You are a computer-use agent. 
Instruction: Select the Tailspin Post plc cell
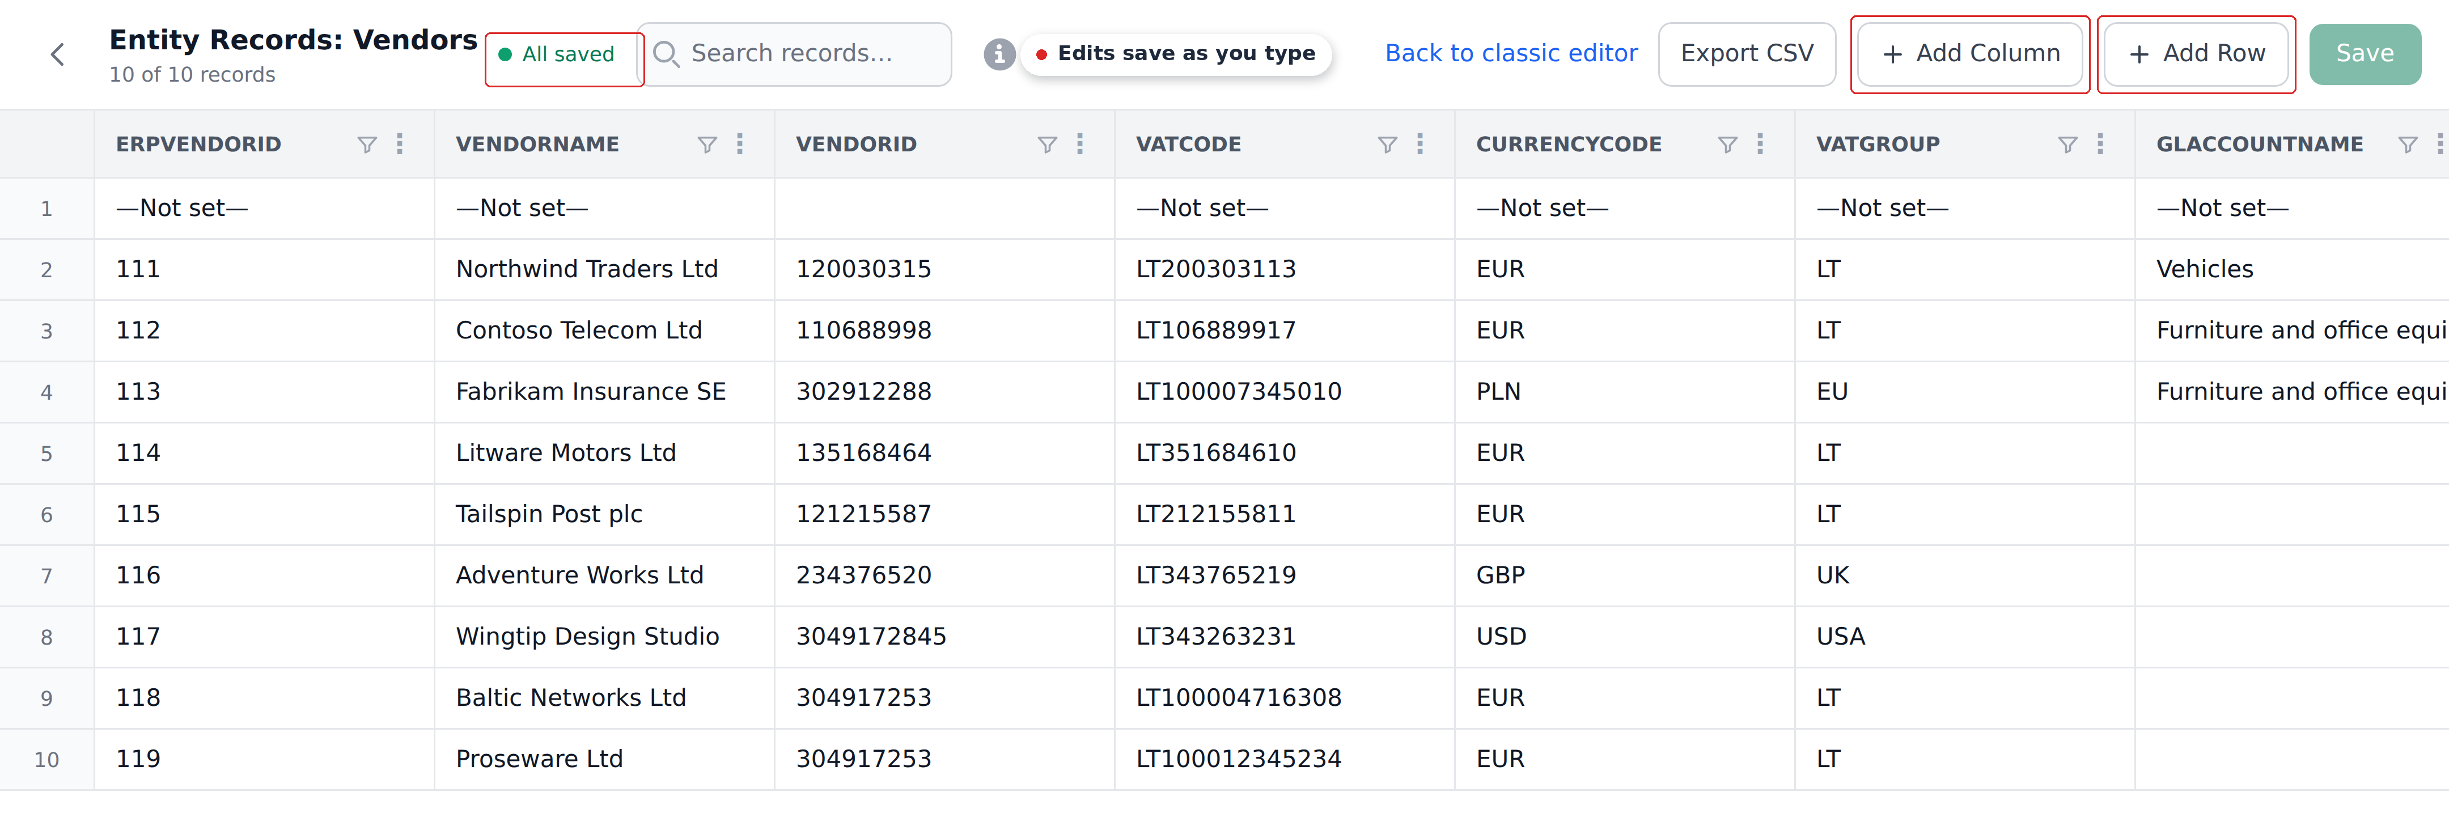coord(605,514)
